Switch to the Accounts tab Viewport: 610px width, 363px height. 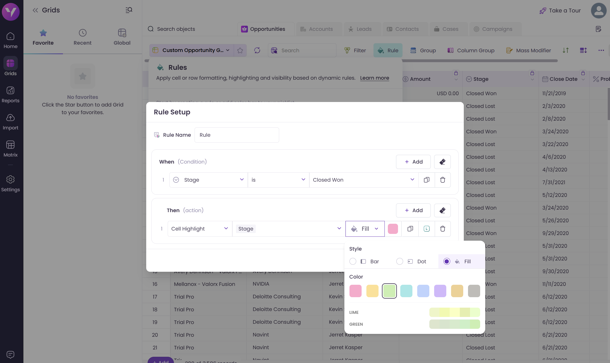pyautogui.click(x=319, y=29)
